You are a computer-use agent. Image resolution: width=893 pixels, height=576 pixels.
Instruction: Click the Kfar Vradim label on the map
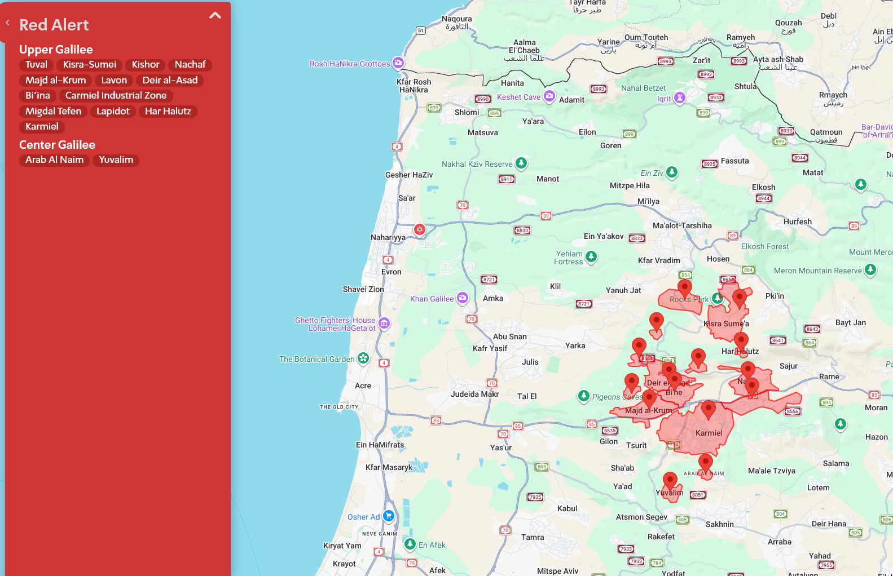click(659, 261)
